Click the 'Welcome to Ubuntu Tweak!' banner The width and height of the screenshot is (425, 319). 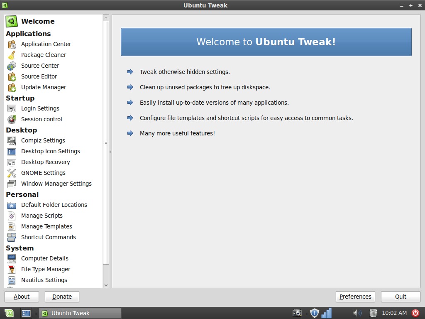(x=266, y=42)
